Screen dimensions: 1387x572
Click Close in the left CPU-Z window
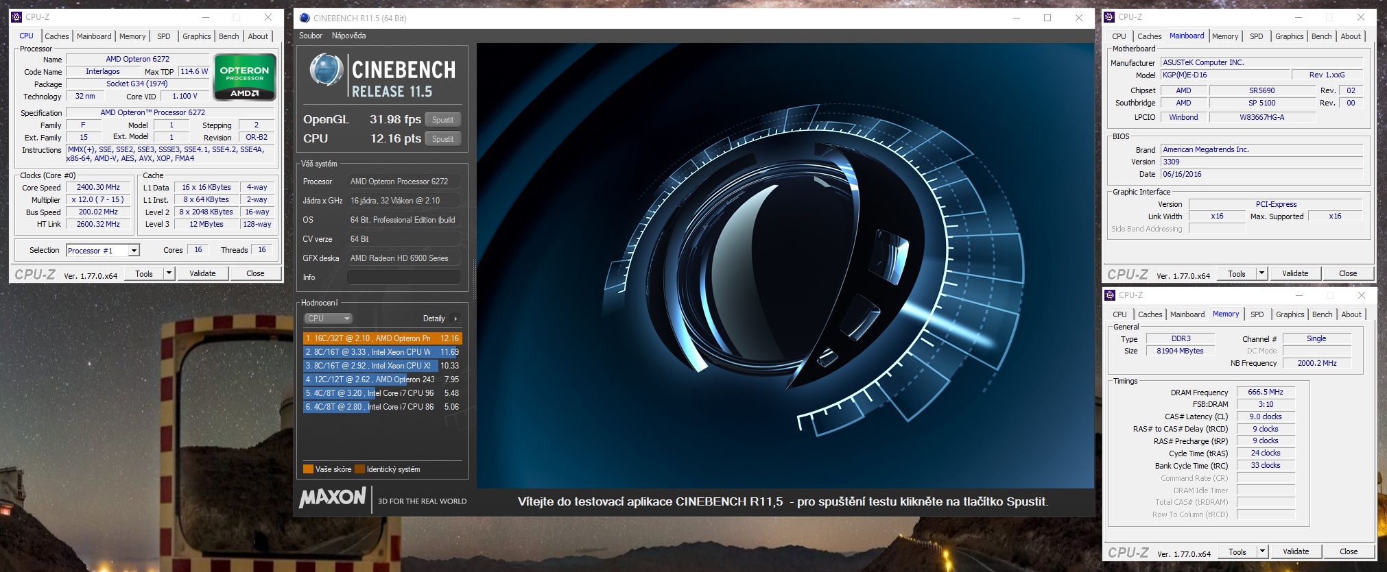tap(255, 273)
